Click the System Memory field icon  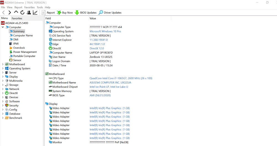click(x=50, y=91)
